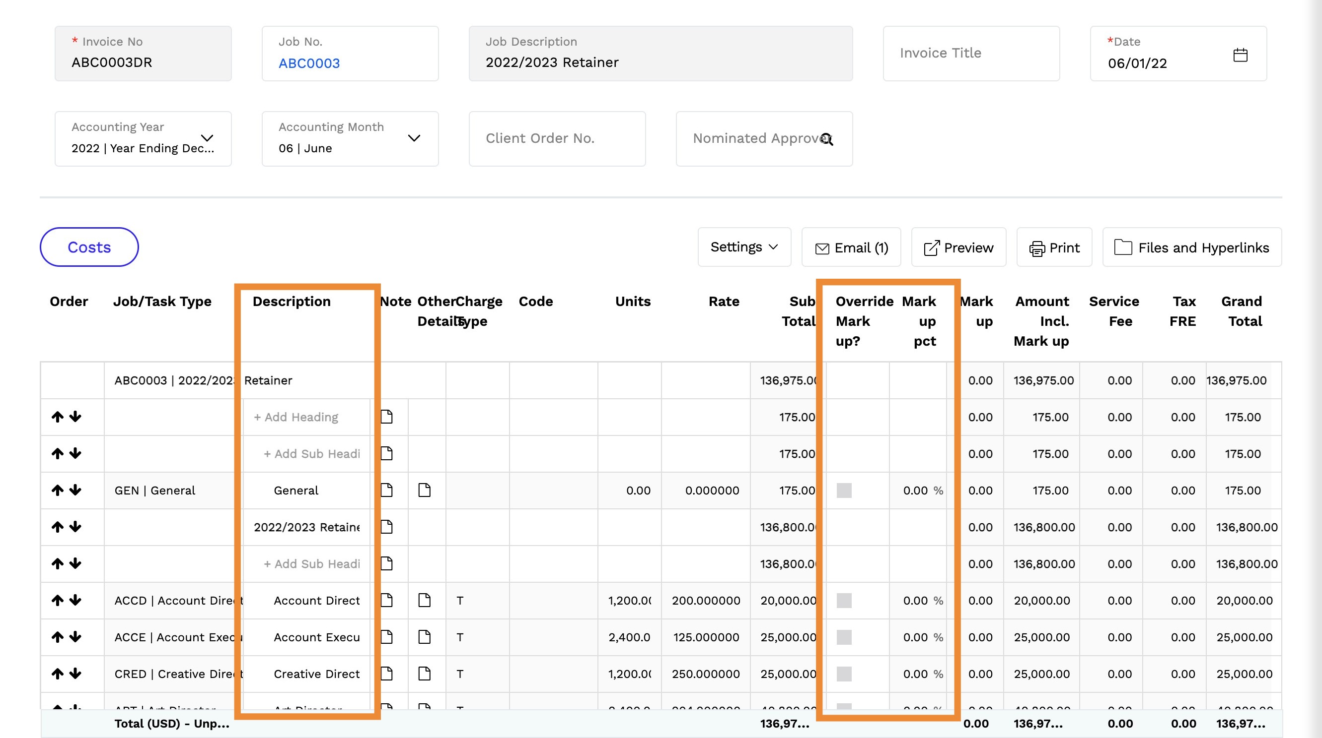1322x738 pixels.
Task: Click the Invoice Title input field
Action: point(970,53)
